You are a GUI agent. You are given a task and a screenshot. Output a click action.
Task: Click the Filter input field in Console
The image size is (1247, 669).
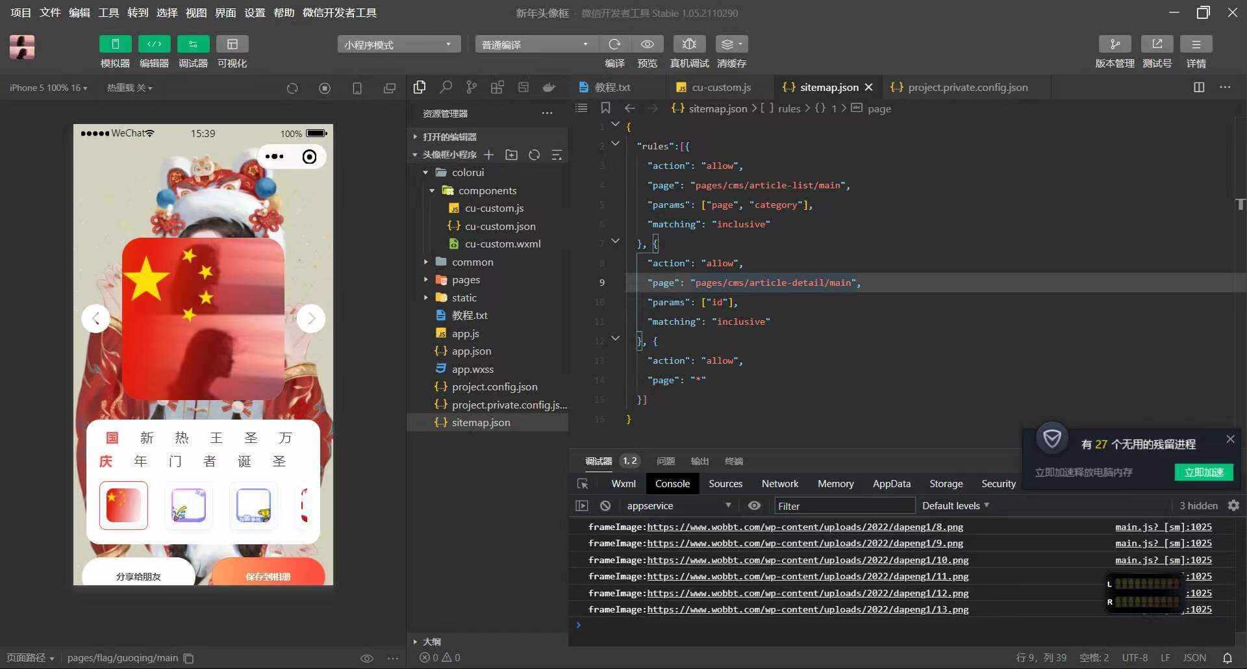point(844,505)
